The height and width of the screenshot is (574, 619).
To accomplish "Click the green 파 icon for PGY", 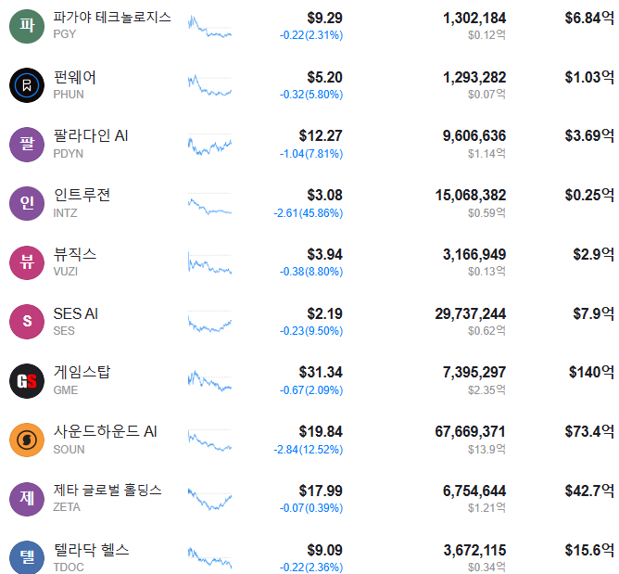I will coord(27,26).
